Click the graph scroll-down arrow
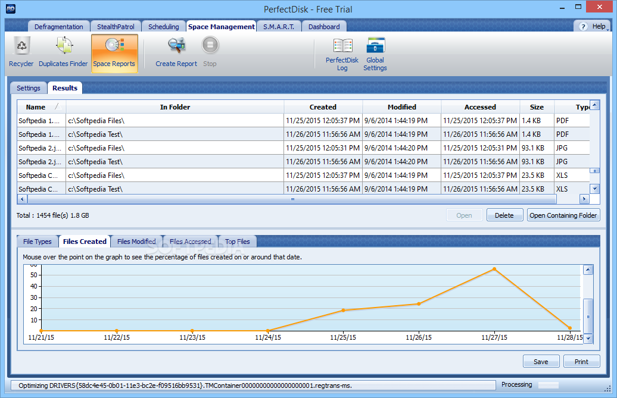617x398 pixels. (x=588, y=339)
